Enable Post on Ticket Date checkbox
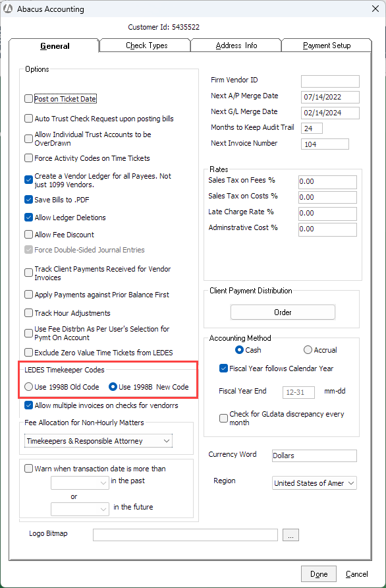The width and height of the screenshot is (386, 588). [x=28, y=99]
